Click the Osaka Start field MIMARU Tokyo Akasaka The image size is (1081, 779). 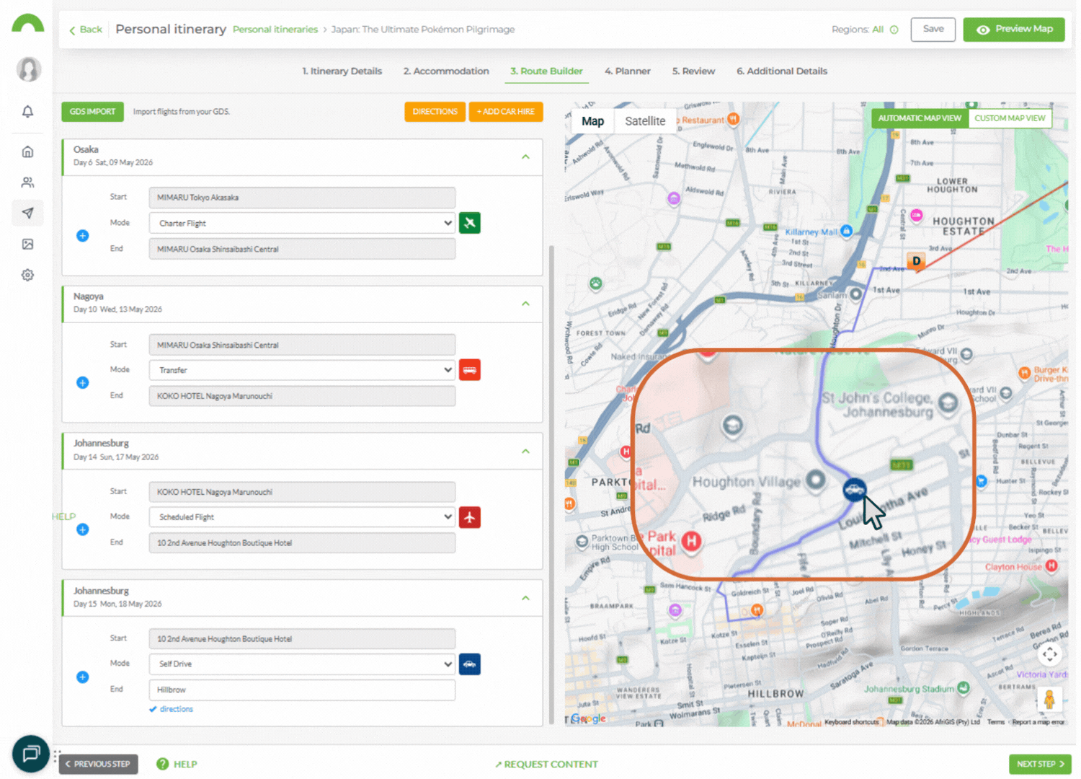coord(302,197)
